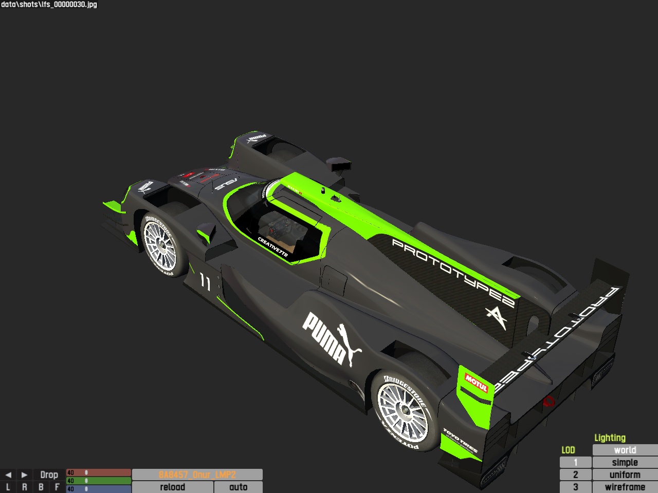The height and width of the screenshot is (493, 658).
Task: Click the data\shots\lfs_00000030.jpg file path text
Action: pyautogui.click(x=49, y=5)
